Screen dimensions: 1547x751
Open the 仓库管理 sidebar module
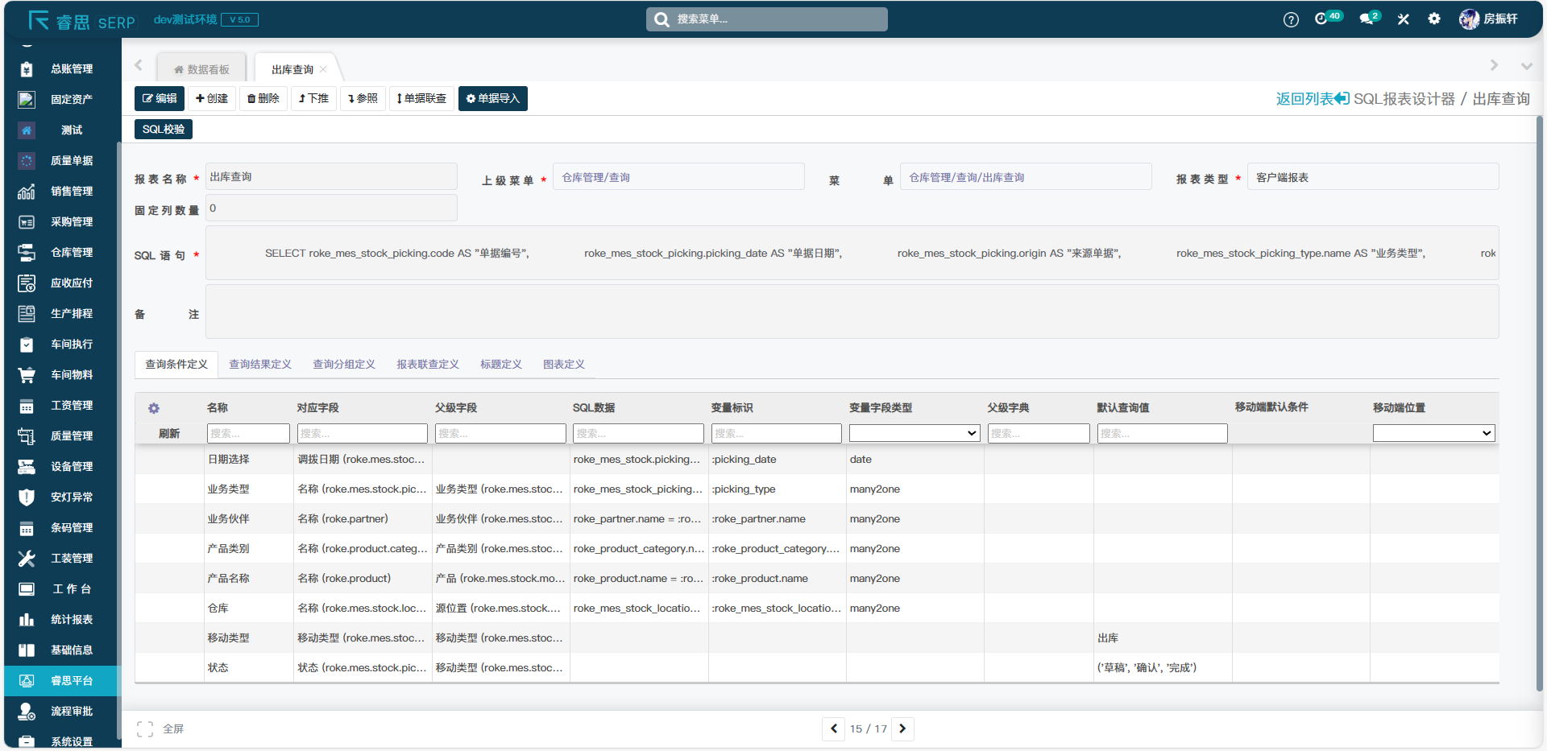(x=71, y=253)
